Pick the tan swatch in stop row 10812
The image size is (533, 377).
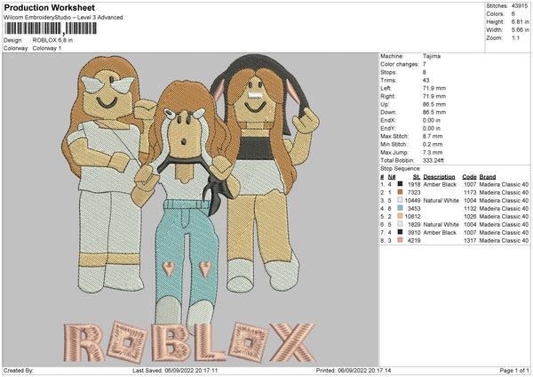(x=400, y=216)
